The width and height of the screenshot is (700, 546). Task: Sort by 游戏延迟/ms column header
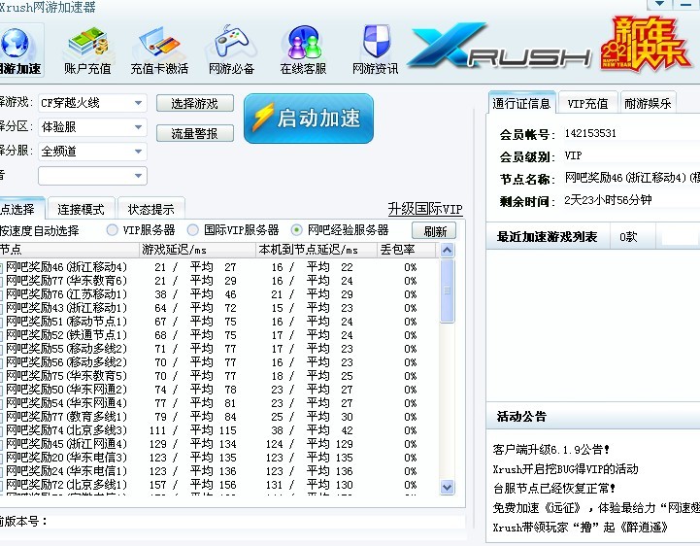coord(198,250)
